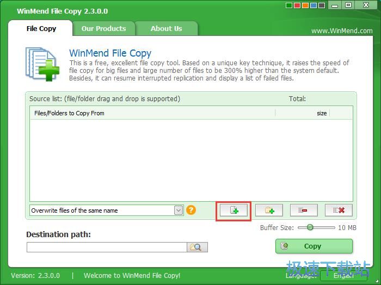This screenshot has height=285, width=381.
Task: Open help for overwrite option
Action: pos(191,210)
